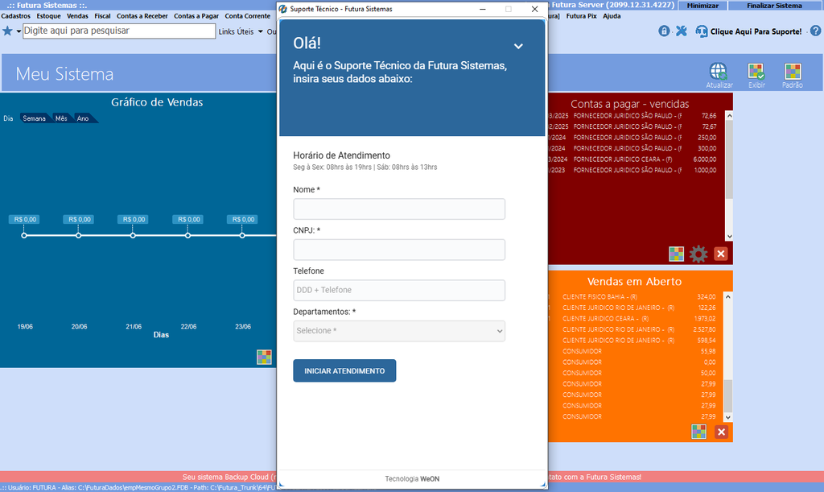Click the Vendas em Aberto scrollbar thumb
The height and width of the screenshot is (492, 824).
tap(727, 396)
